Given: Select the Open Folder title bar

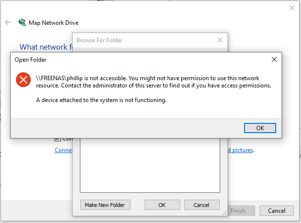Looking at the screenshot, I should click(136, 60).
